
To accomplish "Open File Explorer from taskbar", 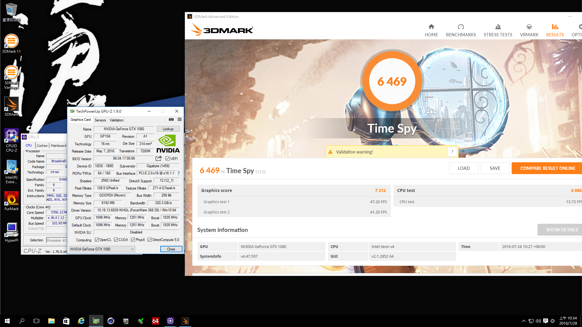I will click(x=51, y=321).
